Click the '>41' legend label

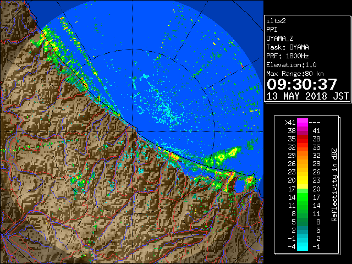tap(290, 123)
